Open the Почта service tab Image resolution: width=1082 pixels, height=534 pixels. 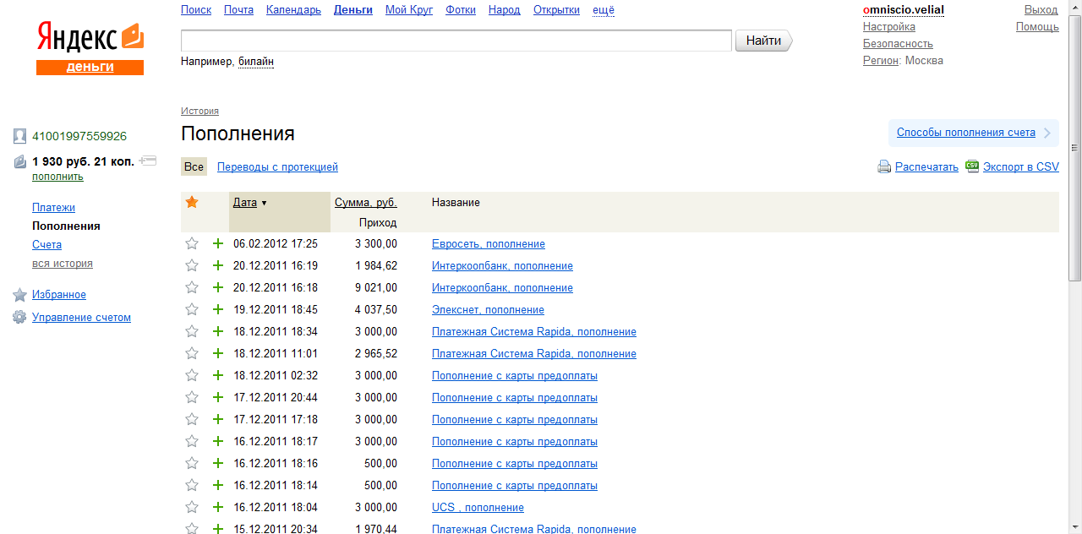[238, 10]
